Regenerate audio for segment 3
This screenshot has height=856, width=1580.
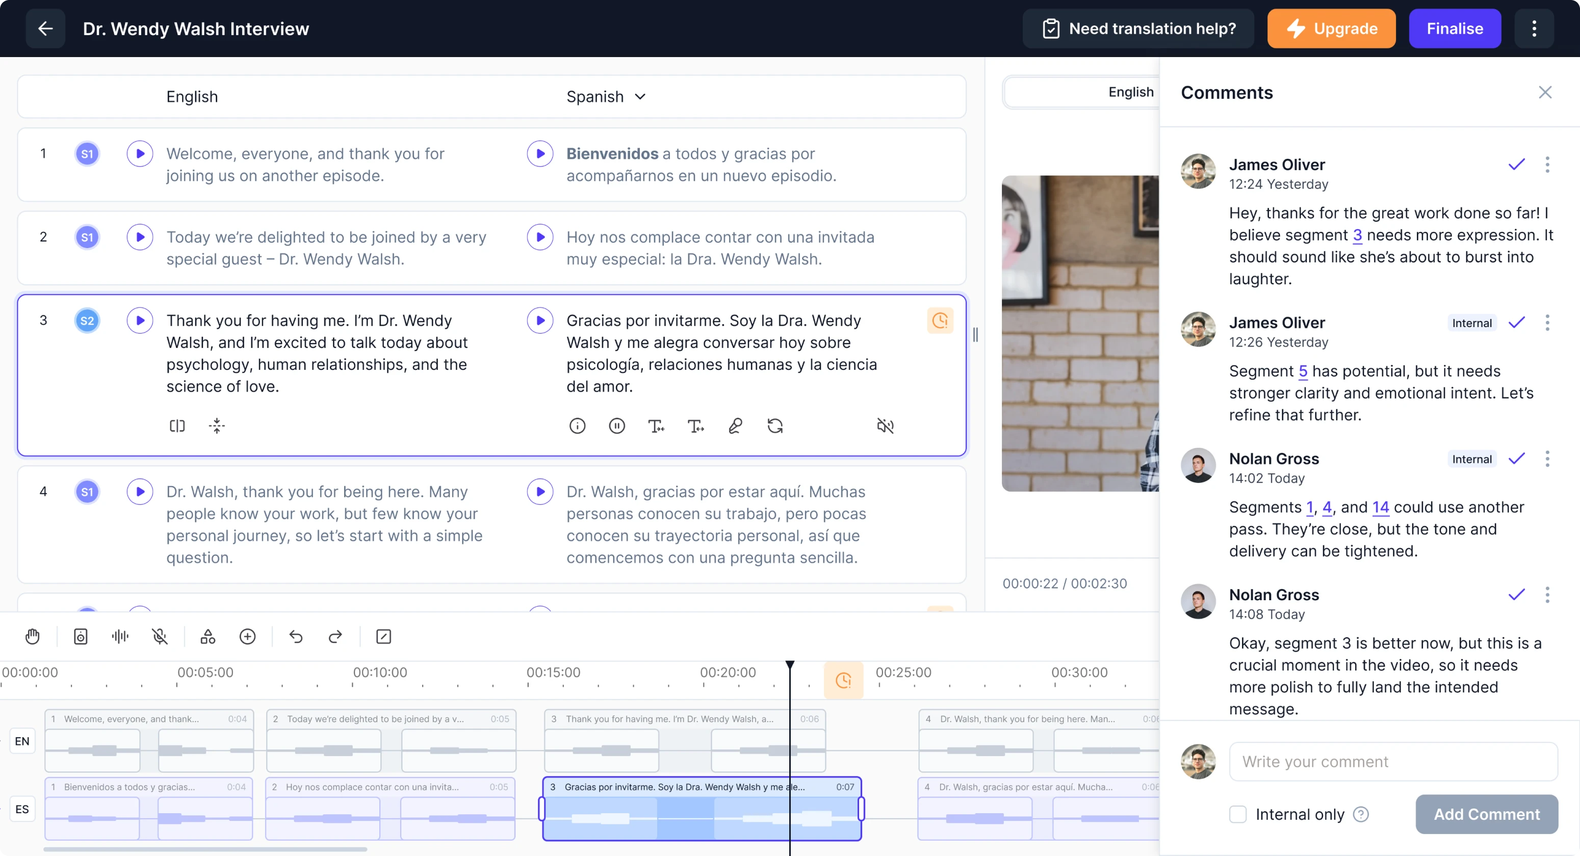775,425
